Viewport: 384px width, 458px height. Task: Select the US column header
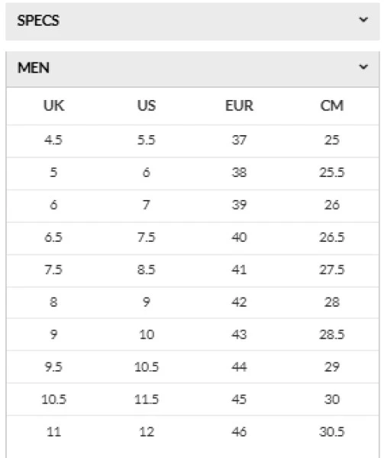[147, 105]
